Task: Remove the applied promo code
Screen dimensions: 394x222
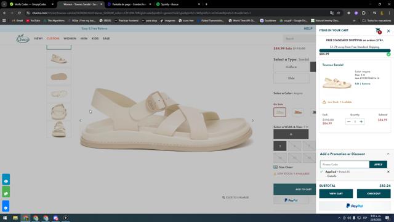Action: pyautogui.click(x=388, y=171)
